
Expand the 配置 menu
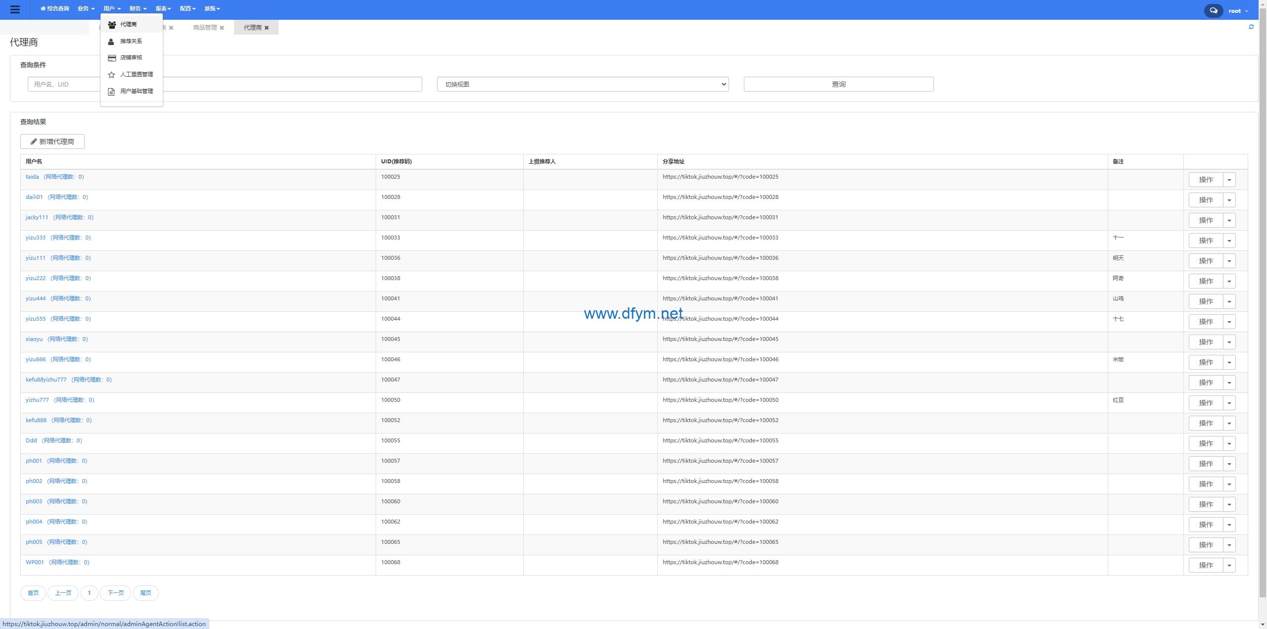point(188,9)
